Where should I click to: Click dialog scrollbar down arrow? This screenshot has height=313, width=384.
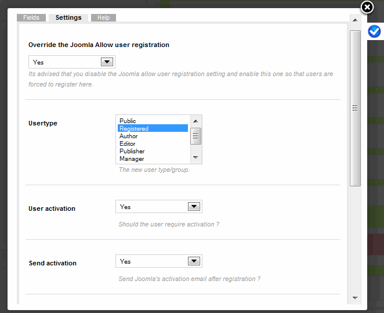tap(355, 298)
